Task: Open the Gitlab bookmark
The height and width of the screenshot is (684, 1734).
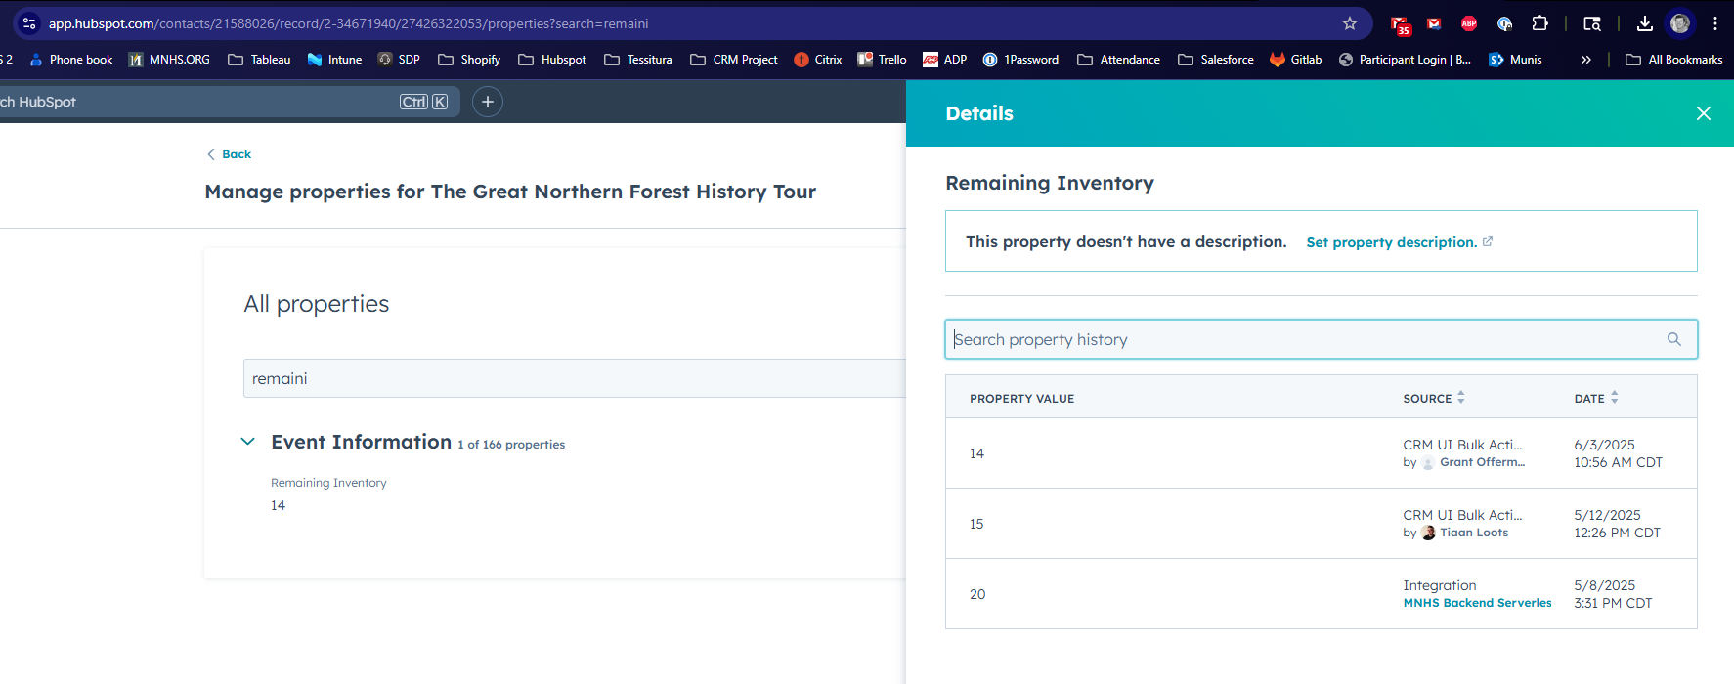Action: click(x=1295, y=60)
